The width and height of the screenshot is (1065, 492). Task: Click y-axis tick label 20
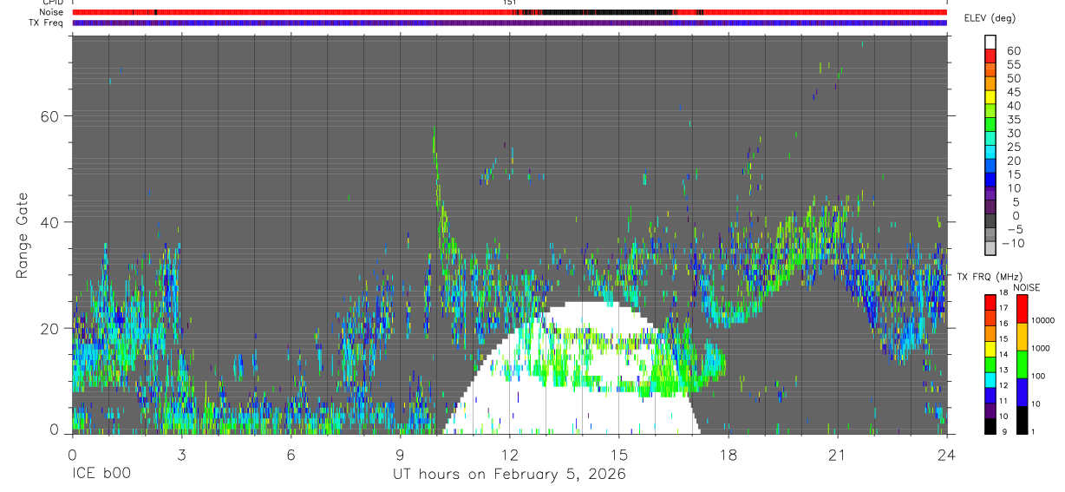pos(48,329)
